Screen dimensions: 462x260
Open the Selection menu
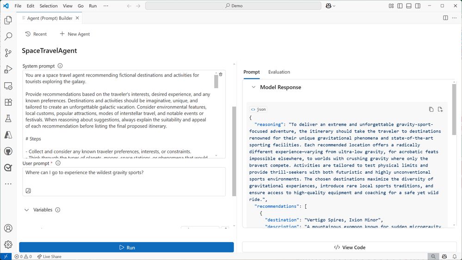tap(49, 6)
